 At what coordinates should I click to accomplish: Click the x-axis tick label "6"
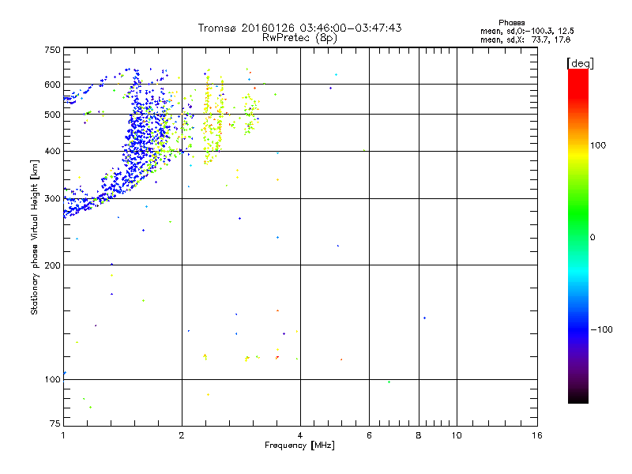[x=369, y=435]
